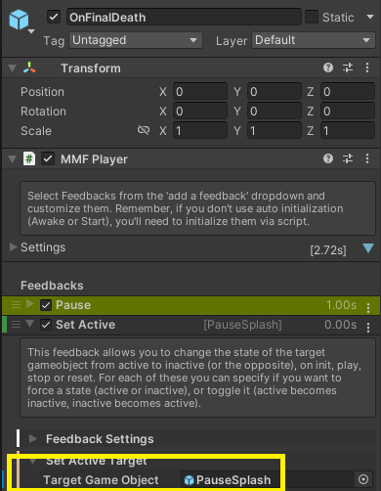Open Transform three-dot context menu

click(367, 67)
